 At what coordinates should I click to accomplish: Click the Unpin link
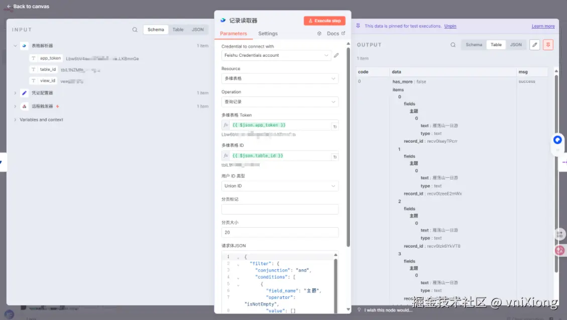pyautogui.click(x=450, y=26)
